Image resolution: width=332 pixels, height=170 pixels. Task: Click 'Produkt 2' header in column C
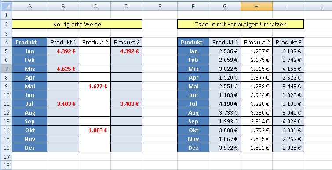95,42
